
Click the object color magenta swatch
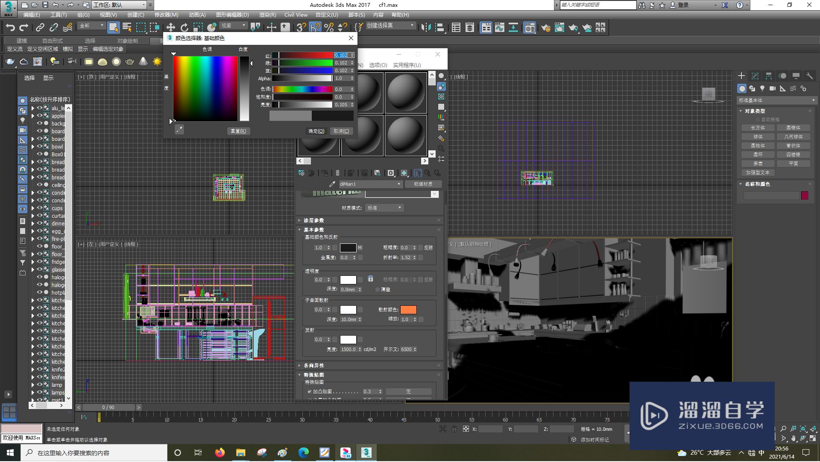click(x=805, y=196)
